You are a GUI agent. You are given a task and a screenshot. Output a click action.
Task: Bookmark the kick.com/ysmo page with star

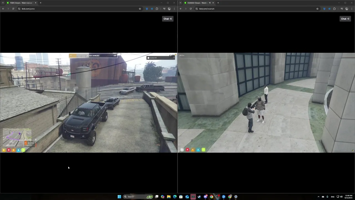tap(140, 9)
